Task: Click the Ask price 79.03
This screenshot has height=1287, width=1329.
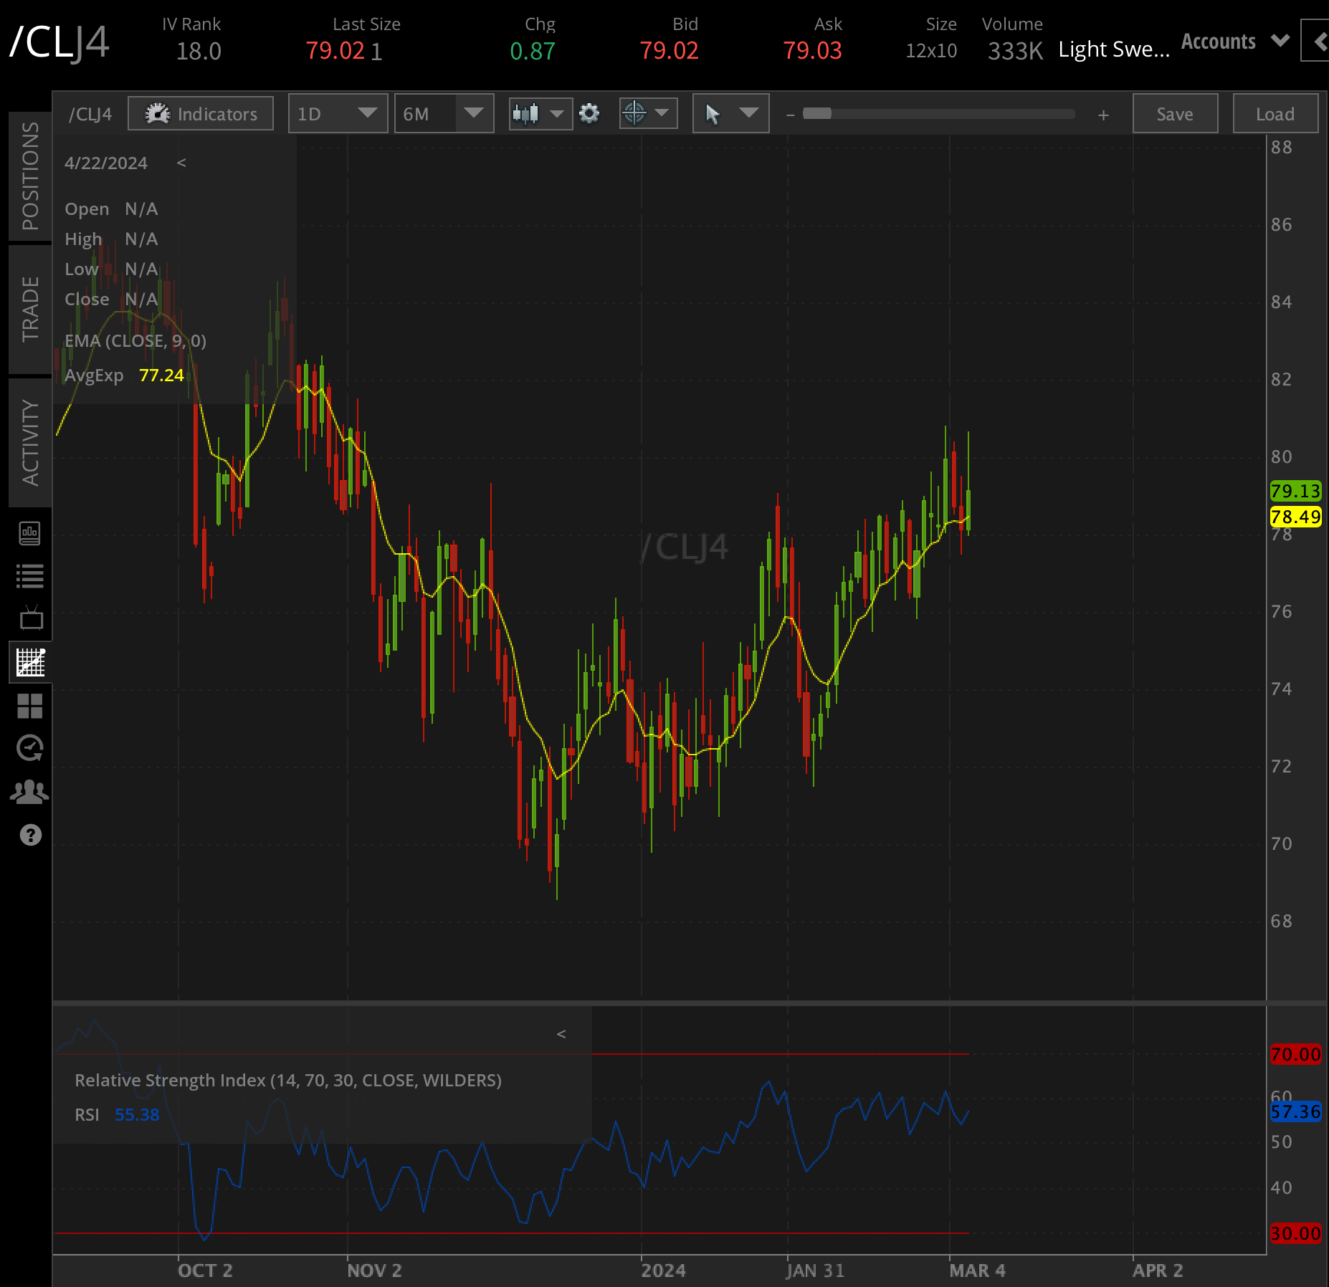Action: coord(812,51)
